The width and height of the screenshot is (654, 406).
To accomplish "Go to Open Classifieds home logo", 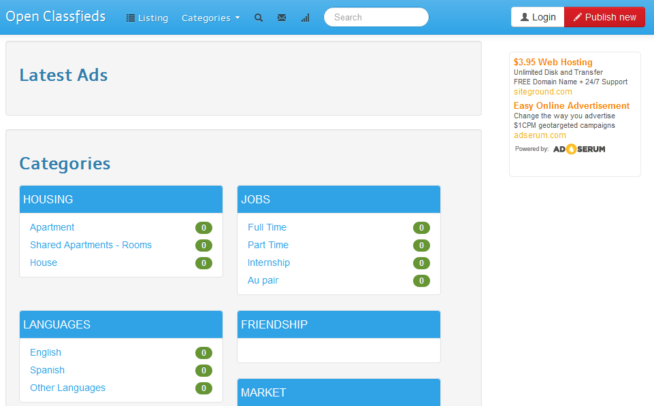I will 56,16.
